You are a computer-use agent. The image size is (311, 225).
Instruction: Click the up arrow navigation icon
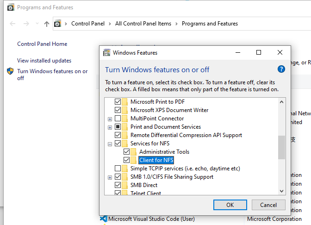(46, 24)
